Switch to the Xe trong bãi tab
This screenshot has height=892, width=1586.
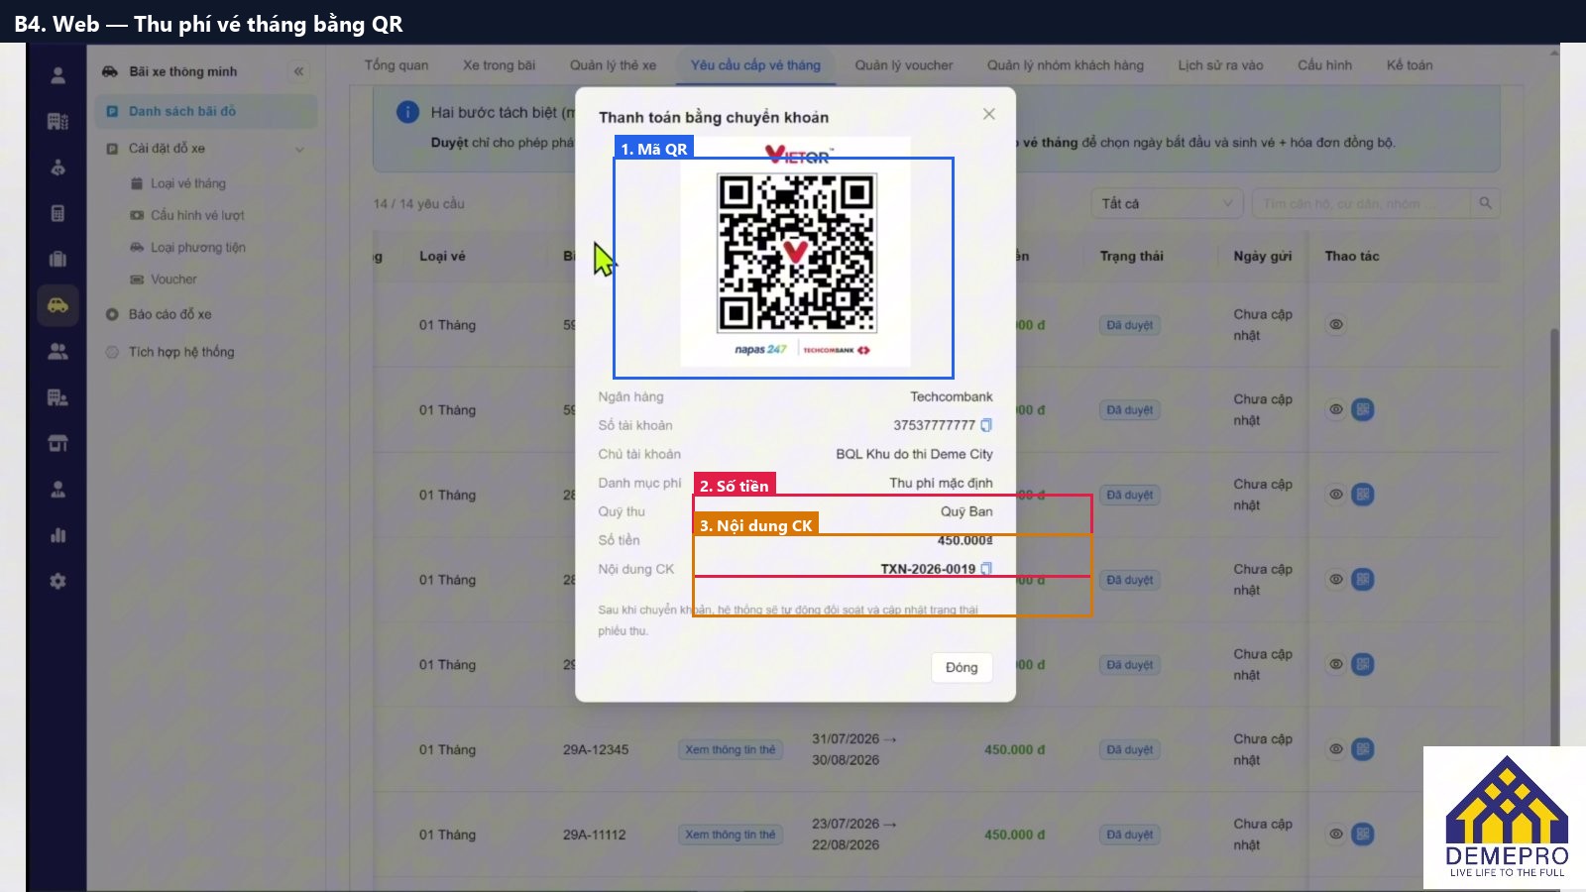click(x=499, y=65)
